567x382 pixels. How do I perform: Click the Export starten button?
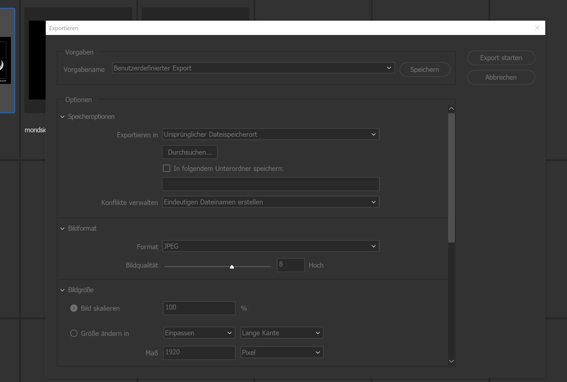(501, 58)
